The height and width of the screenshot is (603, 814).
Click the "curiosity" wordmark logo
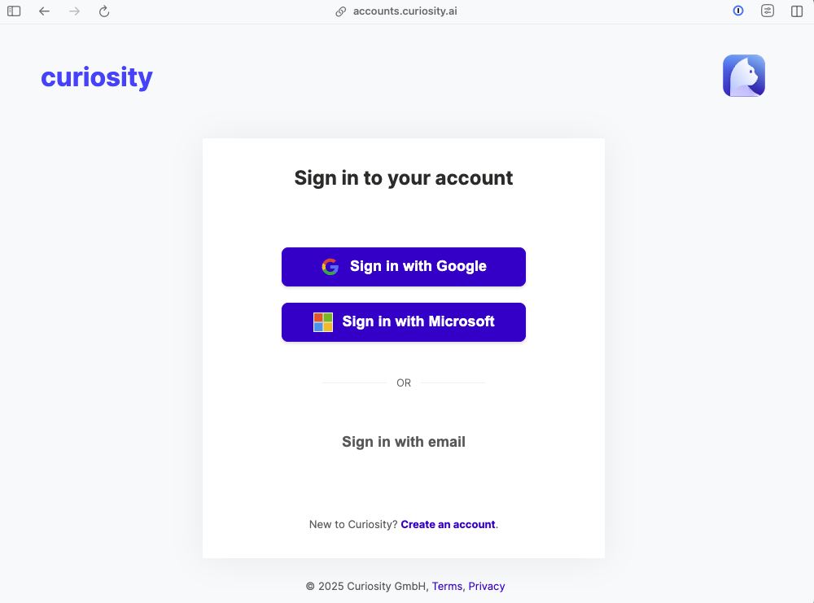point(96,76)
